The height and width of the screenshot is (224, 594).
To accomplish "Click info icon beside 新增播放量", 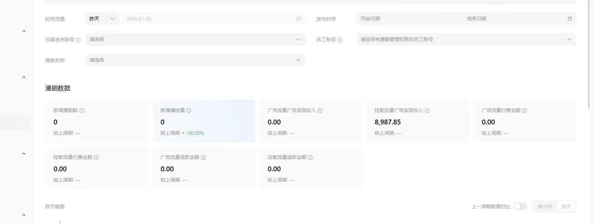I will (x=189, y=111).
